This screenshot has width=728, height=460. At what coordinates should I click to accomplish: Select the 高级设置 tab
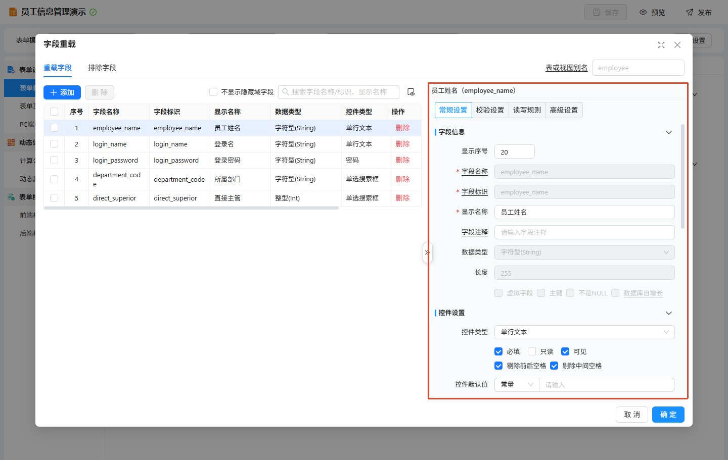pyautogui.click(x=564, y=110)
